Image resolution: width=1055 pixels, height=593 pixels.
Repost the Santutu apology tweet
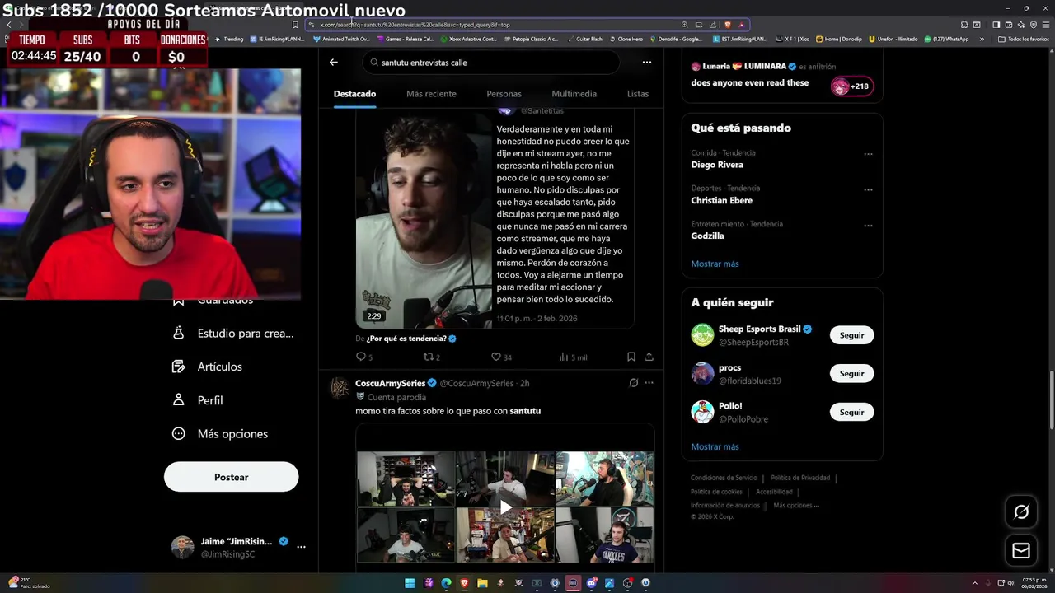coord(428,357)
